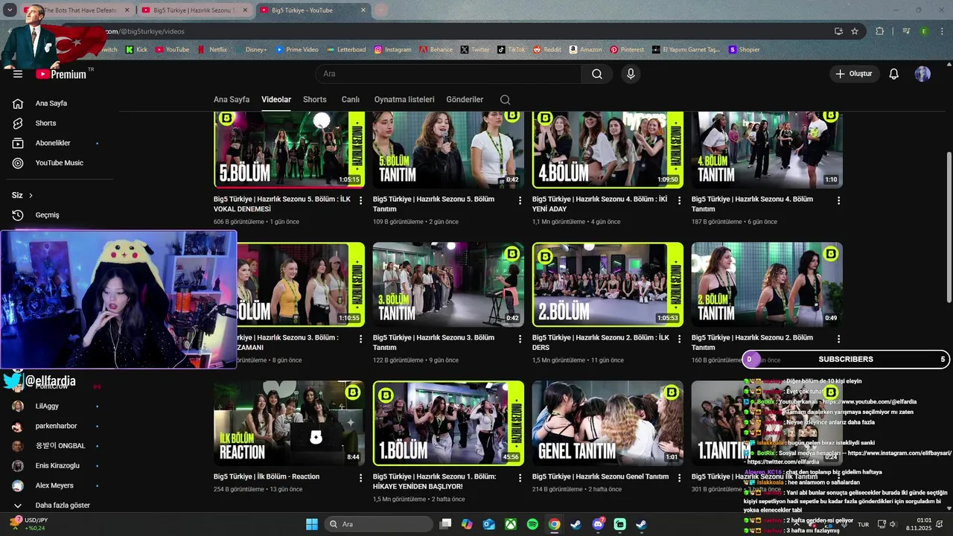Viewport: 953px width, 536px height.
Task: Open the Netflix bookmark
Action: (212, 50)
